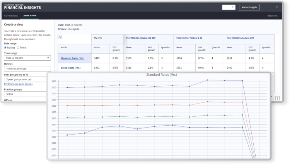
Task: Click the table expand/swap icon above Metric
Action: pyautogui.click(x=60, y=37)
